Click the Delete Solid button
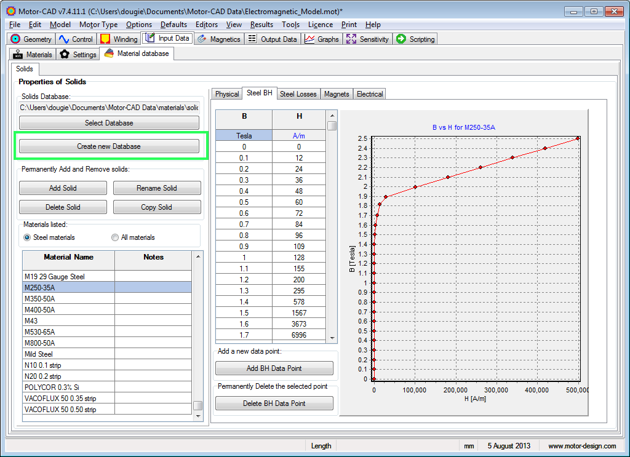Viewport: 630px width, 457px height. [63, 207]
